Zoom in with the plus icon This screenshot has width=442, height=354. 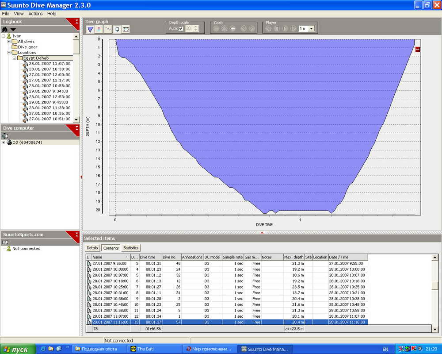233,28
